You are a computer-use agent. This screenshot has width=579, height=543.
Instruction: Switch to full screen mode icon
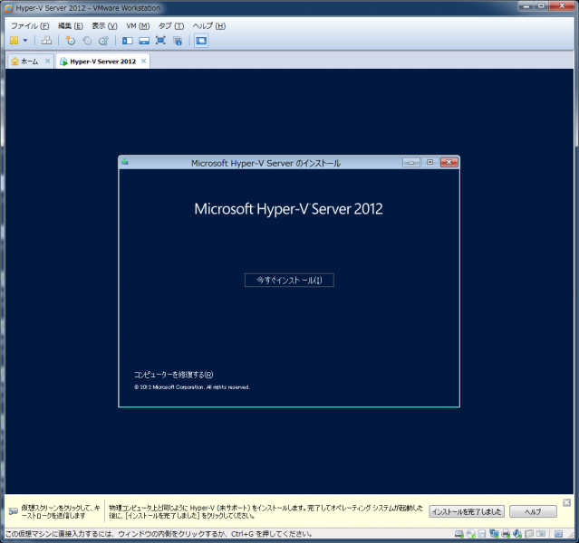pyautogui.click(x=160, y=41)
